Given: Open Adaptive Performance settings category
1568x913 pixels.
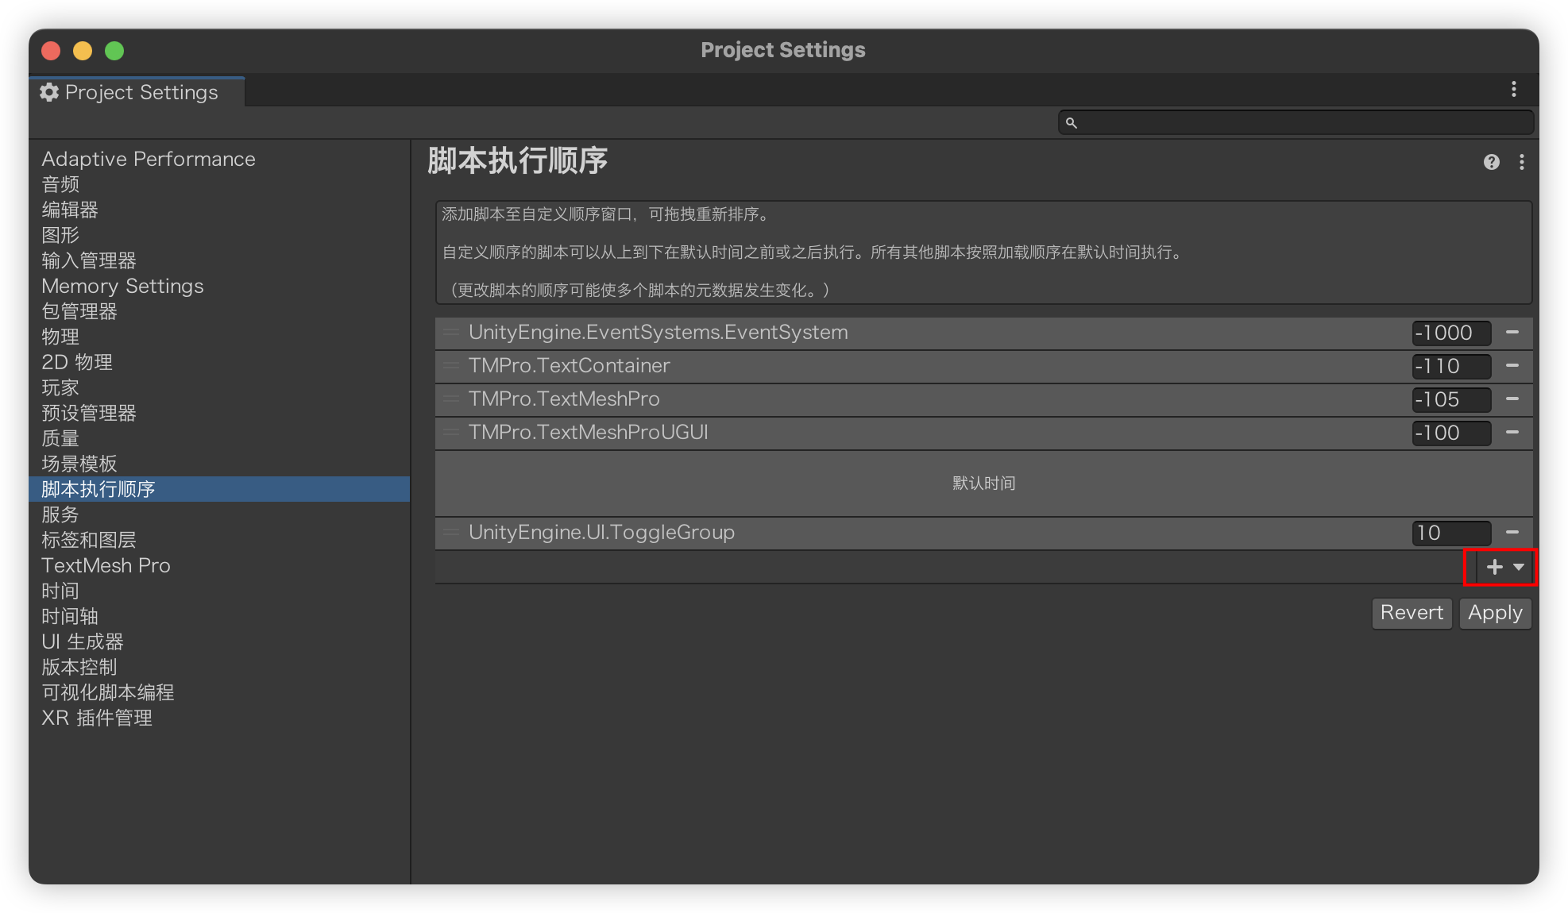Looking at the screenshot, I should pyautogui.click(x=148, y=159).
